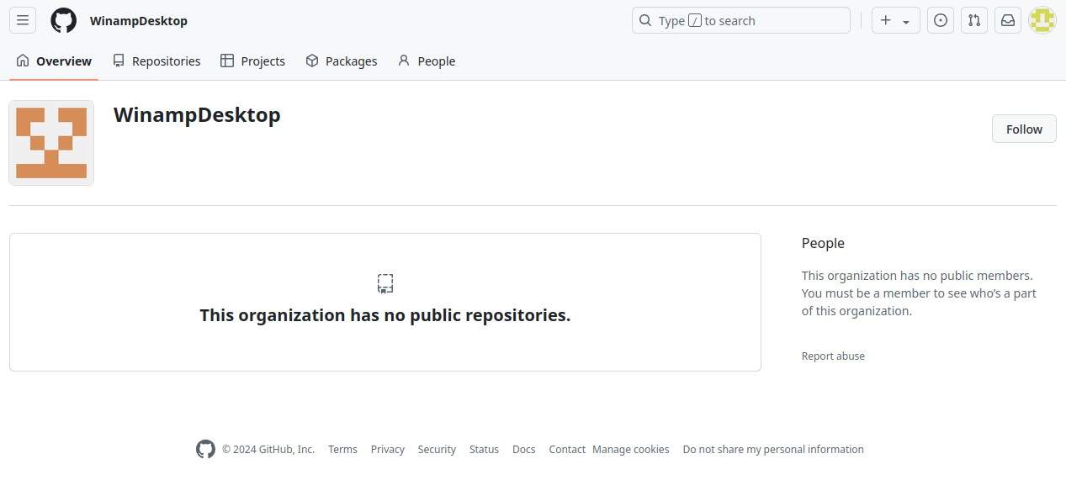Select the Packages tab
The image size is (1066, 480).
point(341,61)
